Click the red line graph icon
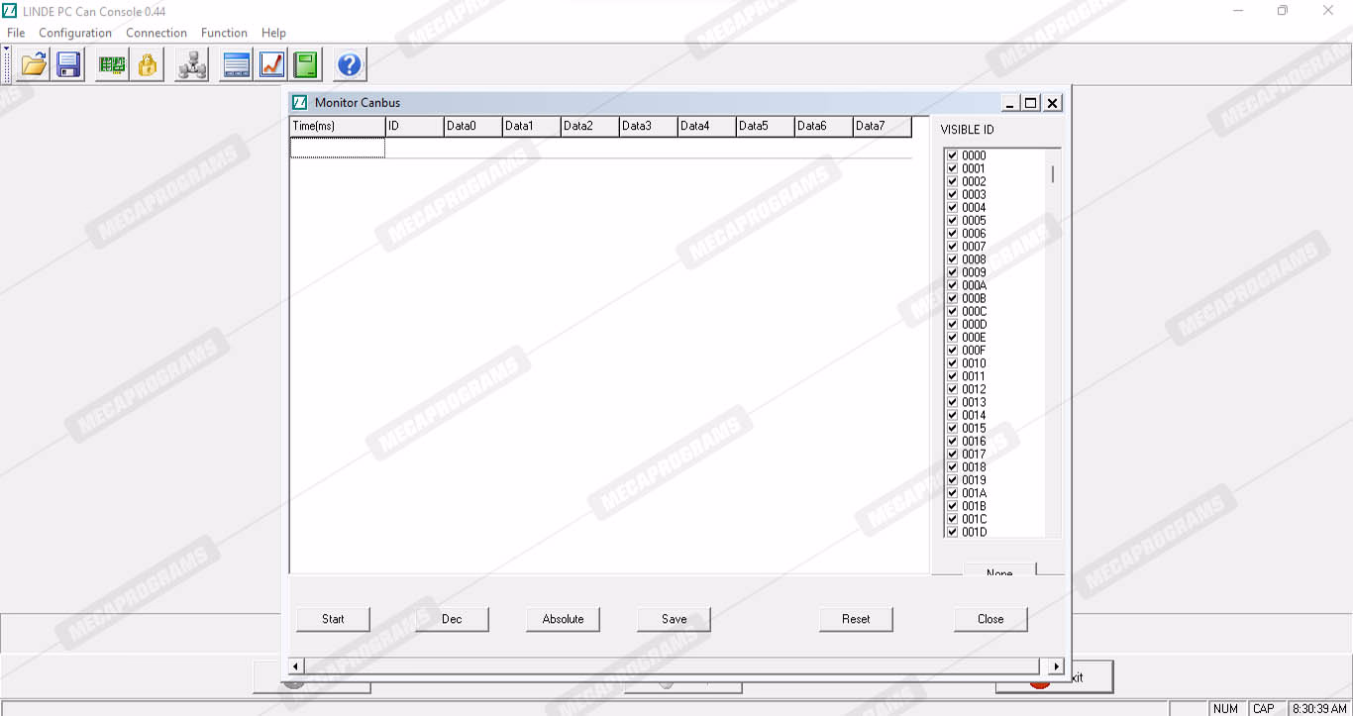 pos(271,65)
